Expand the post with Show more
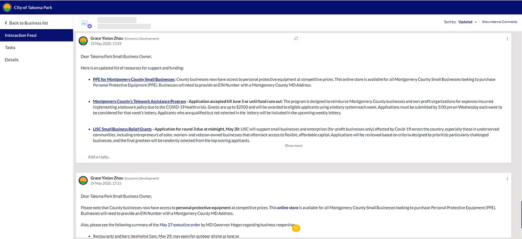Image resolution: width=522 pixels, height=239 pixels. tap(293, 146)
